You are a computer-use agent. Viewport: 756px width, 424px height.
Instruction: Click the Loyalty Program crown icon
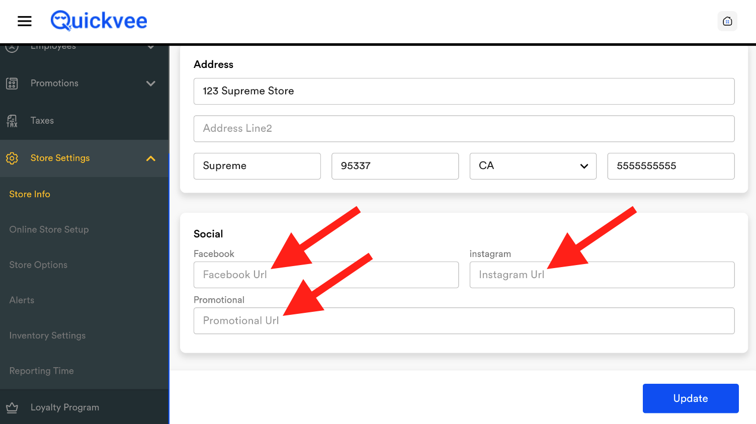click(12, 407)
